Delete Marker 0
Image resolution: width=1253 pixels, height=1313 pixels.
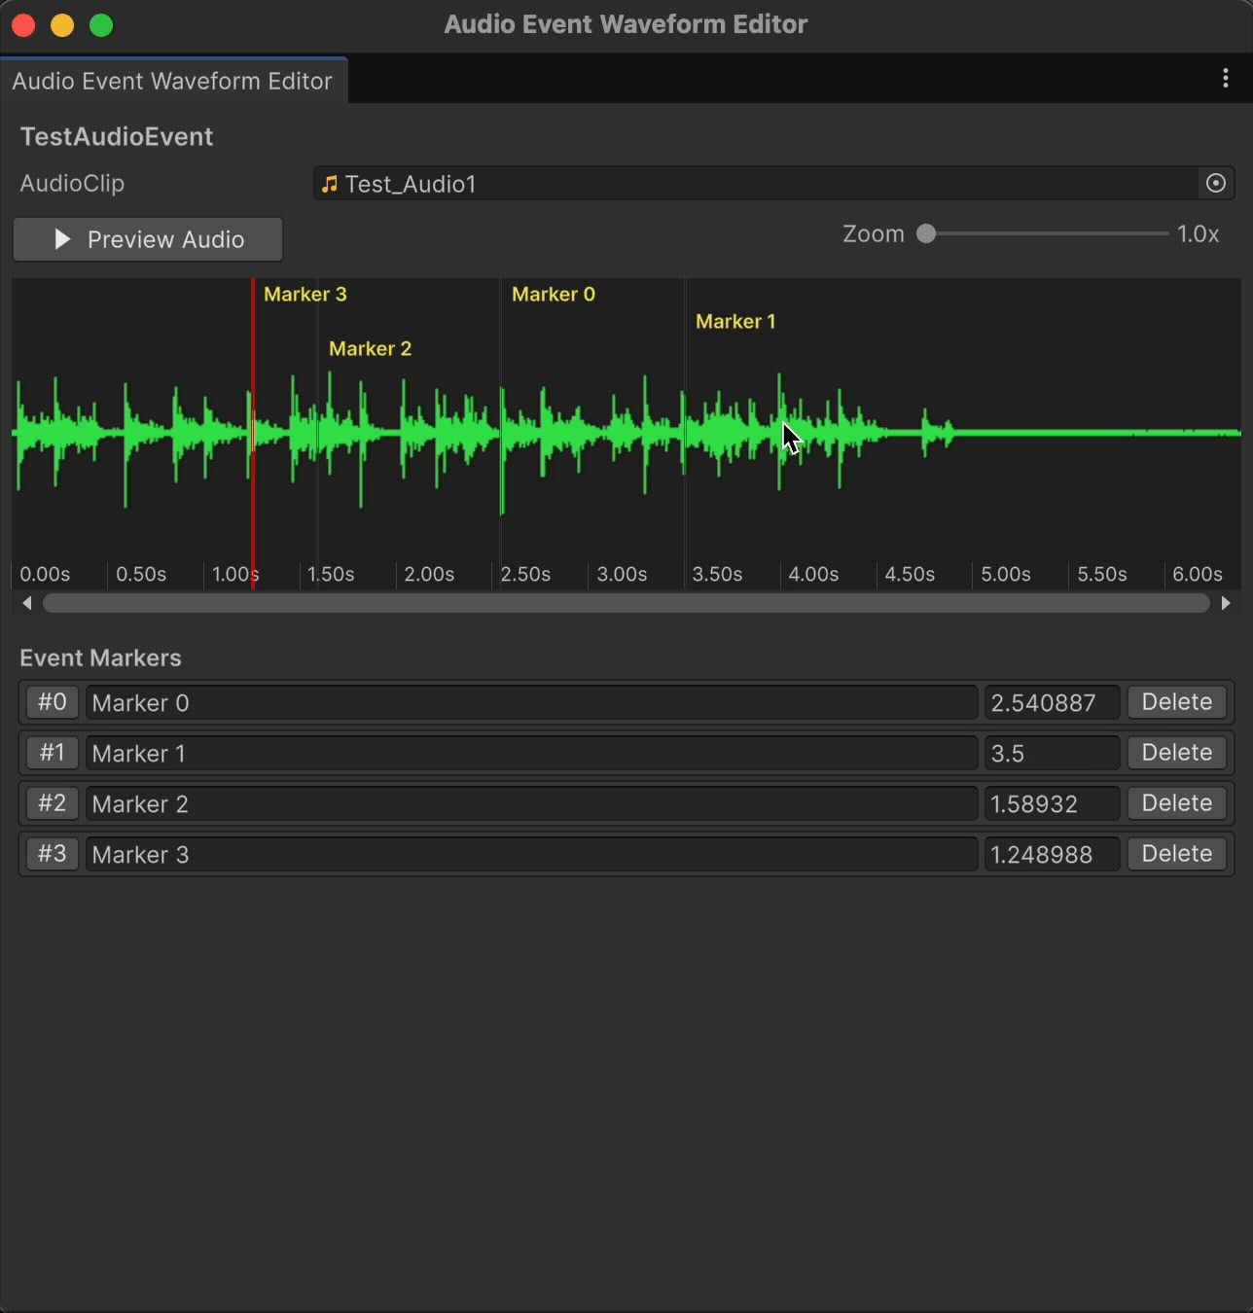1177,702
